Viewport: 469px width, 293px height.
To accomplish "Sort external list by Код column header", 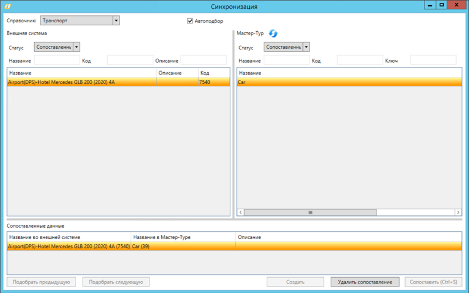I will click(213, 73).
